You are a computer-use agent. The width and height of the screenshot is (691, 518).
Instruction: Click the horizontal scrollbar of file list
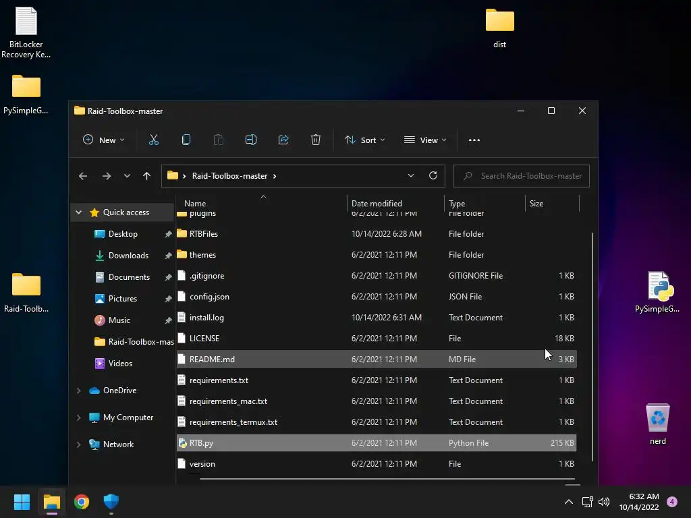point(387,479)
